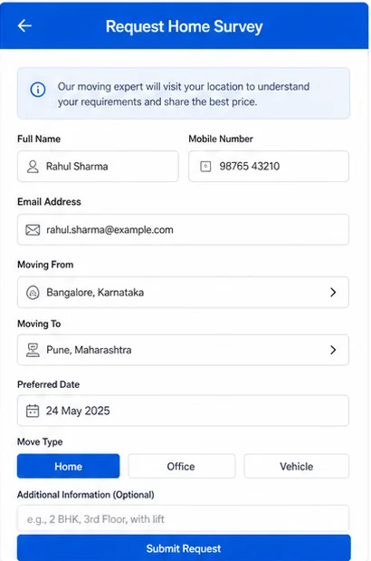Image resolution: width=371 pixels, height=561 pixels.
Task: Click the rahul.sharma@example.com email field
Action: tap(183, 229)
